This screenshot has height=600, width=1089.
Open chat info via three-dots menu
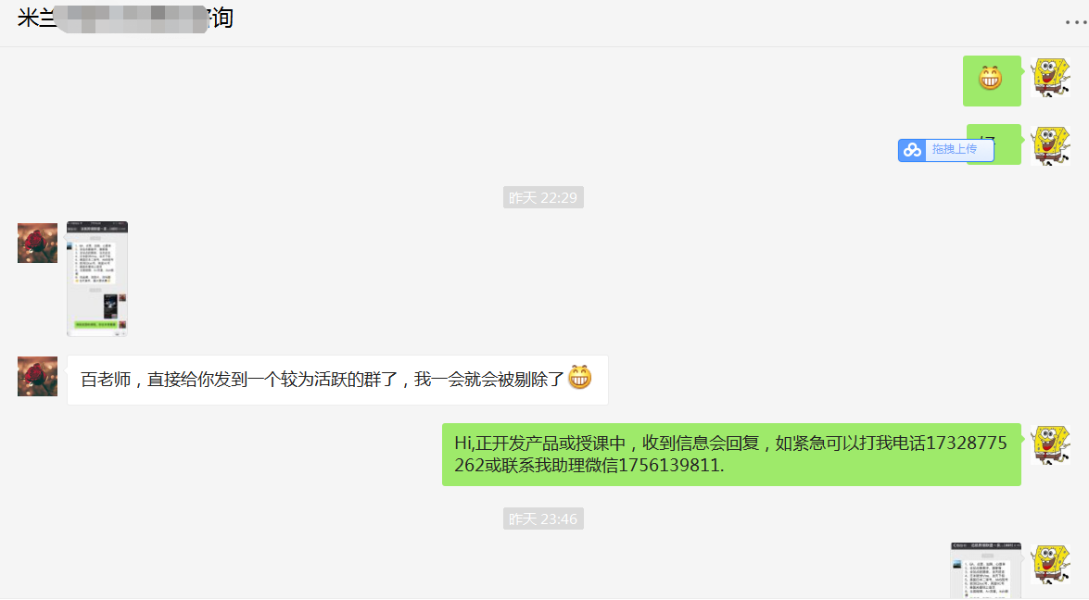1076,22
